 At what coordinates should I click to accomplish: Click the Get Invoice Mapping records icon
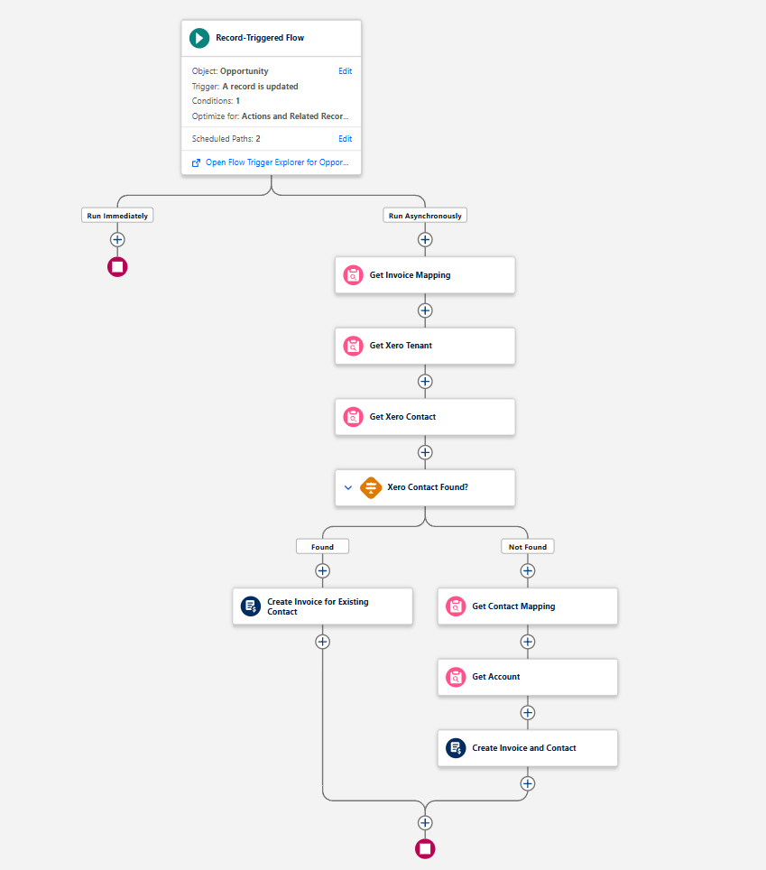pos(354,275)
